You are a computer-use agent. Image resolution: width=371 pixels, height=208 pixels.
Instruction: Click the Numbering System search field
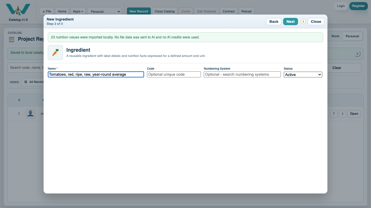click(x=242, y=75)
